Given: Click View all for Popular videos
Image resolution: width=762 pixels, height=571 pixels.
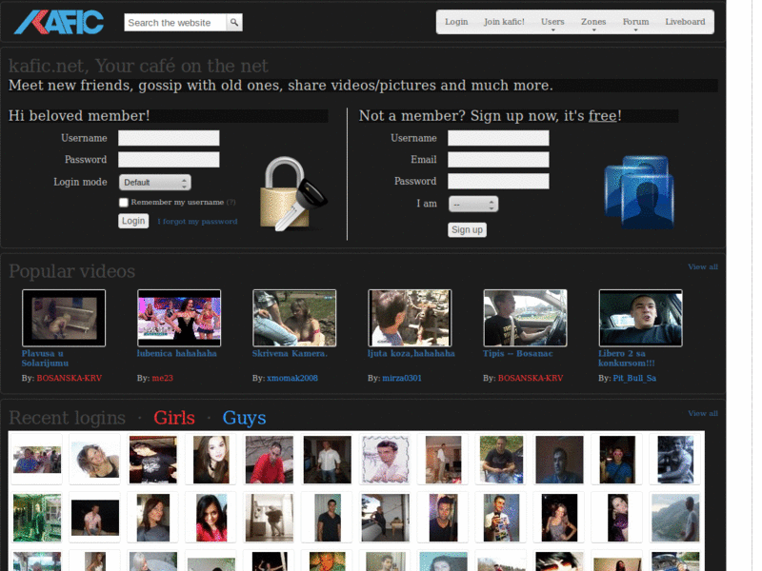Looking at the screenshot, I should (703, 266).
